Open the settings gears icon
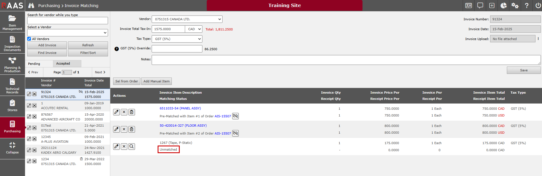 point(515,6)
